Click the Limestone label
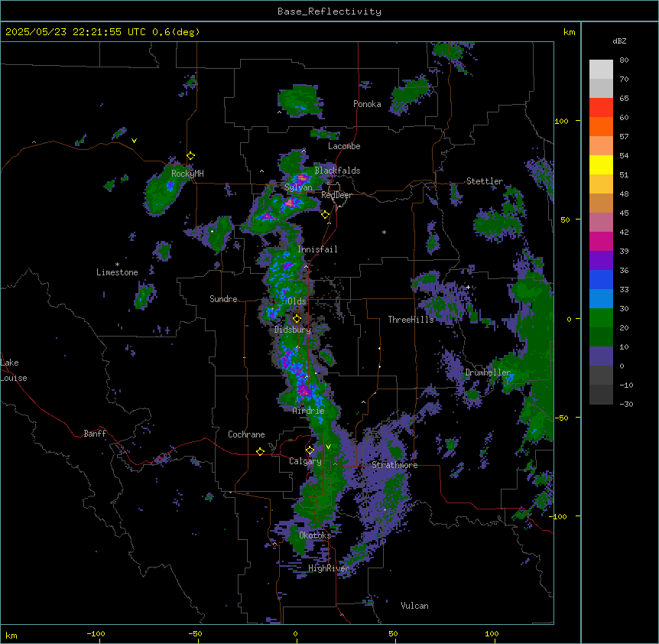The image size is (659, 644). (117, 272)
